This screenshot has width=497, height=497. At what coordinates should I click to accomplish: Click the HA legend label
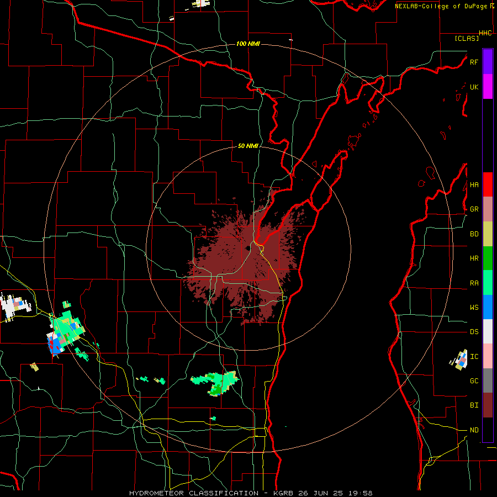coord(474,185)
